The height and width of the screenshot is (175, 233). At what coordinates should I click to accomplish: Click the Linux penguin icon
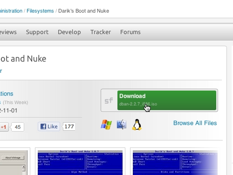137,125
